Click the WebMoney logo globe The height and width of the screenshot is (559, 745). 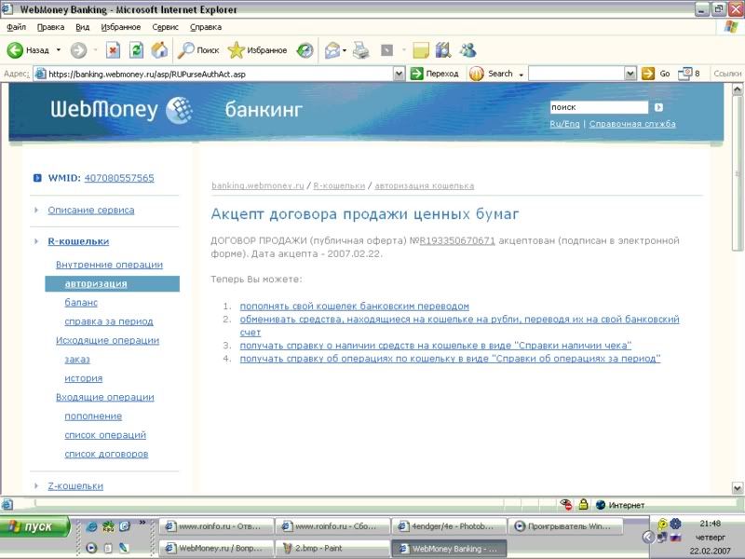179,110
